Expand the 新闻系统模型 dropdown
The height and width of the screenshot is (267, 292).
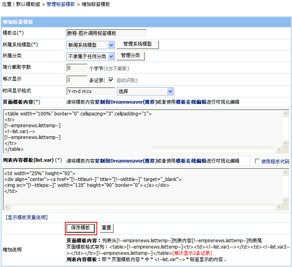[x=91, y=45]
